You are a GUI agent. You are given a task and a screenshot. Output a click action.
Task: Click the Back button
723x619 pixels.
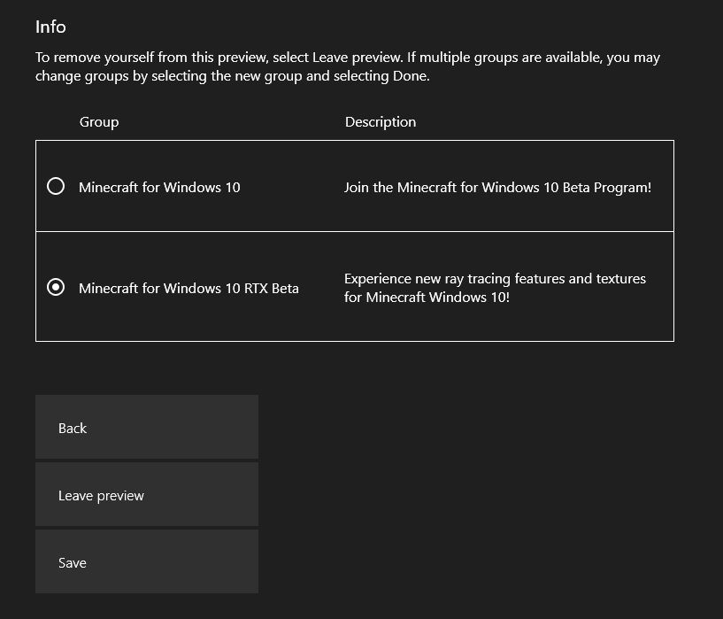[146, 428]
